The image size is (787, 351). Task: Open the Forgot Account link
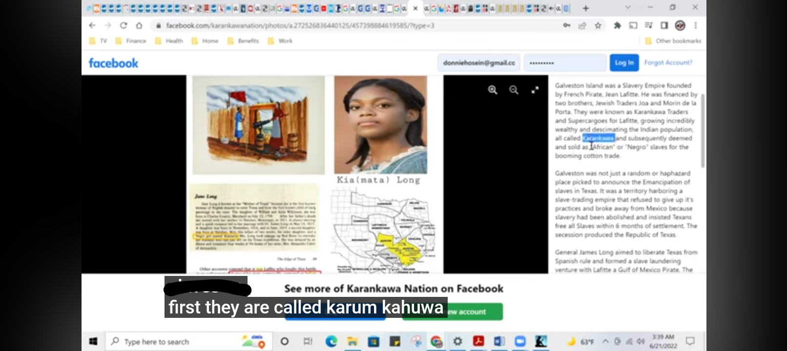point(668,62)
